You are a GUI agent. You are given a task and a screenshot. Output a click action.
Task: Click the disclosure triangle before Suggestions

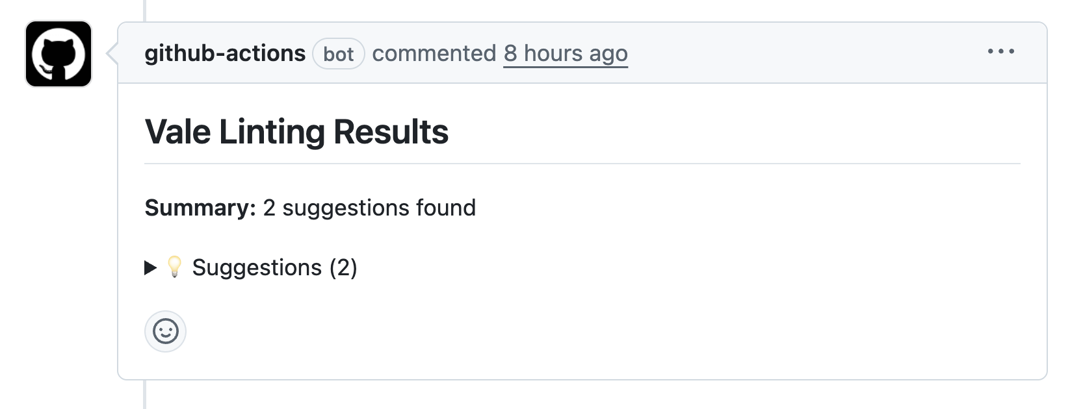pos(151,266)
